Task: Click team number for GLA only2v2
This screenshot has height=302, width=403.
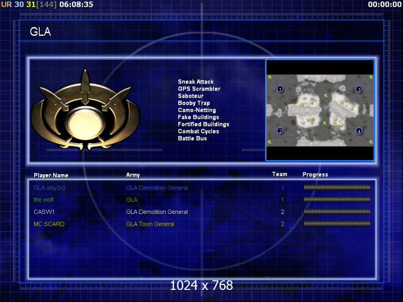Action: pyautogui.click(x=283, y=188)
